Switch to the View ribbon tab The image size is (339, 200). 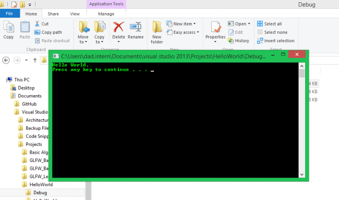(75, 14)
